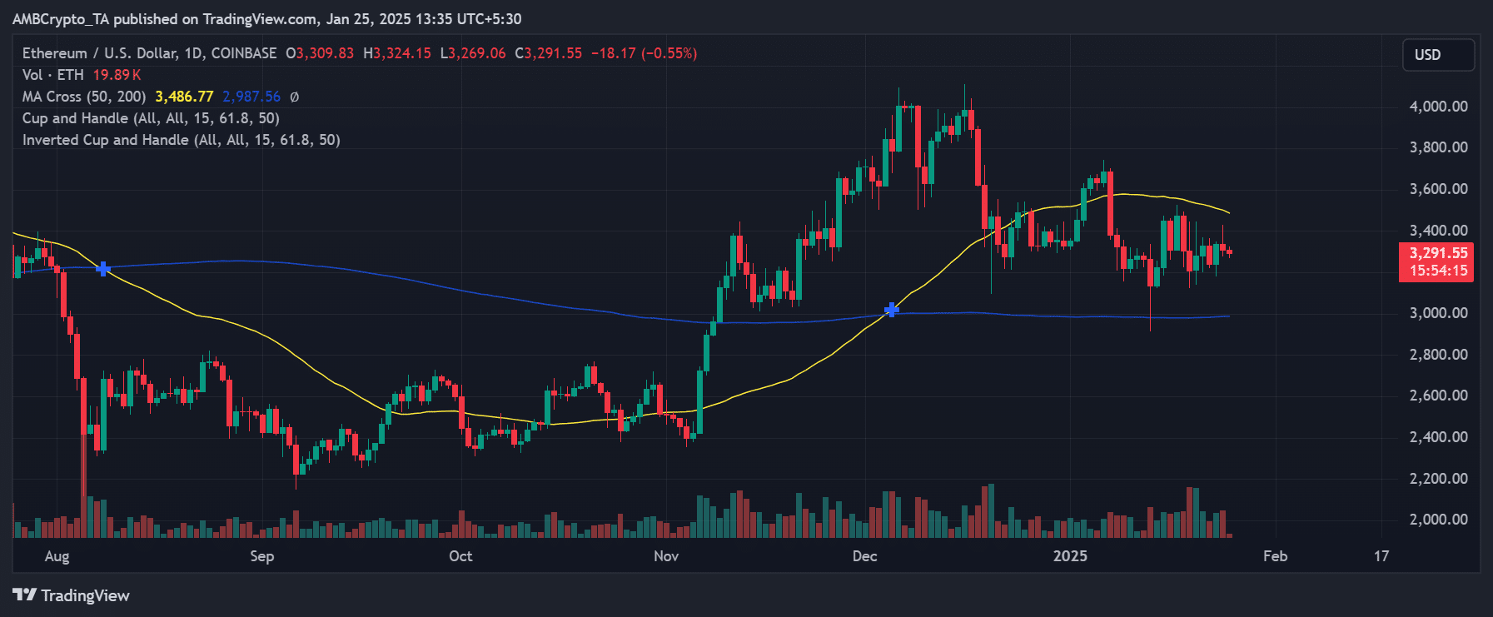The image size is (1493, 617).
Task: Click the null symbol after MA Cross values
Action: click(294, 97)
